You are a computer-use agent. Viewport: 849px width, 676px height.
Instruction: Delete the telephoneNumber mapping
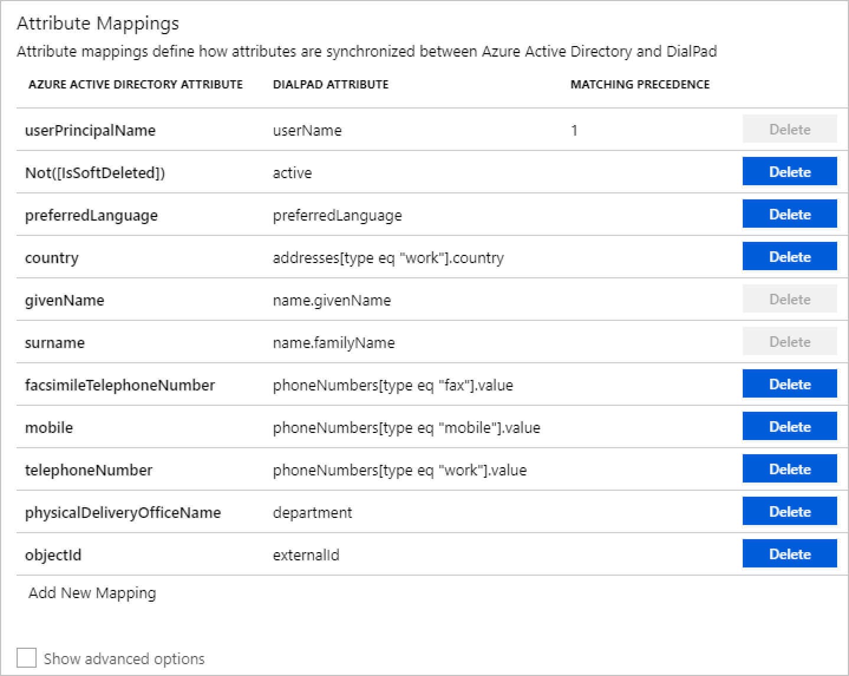click(789, 469)
